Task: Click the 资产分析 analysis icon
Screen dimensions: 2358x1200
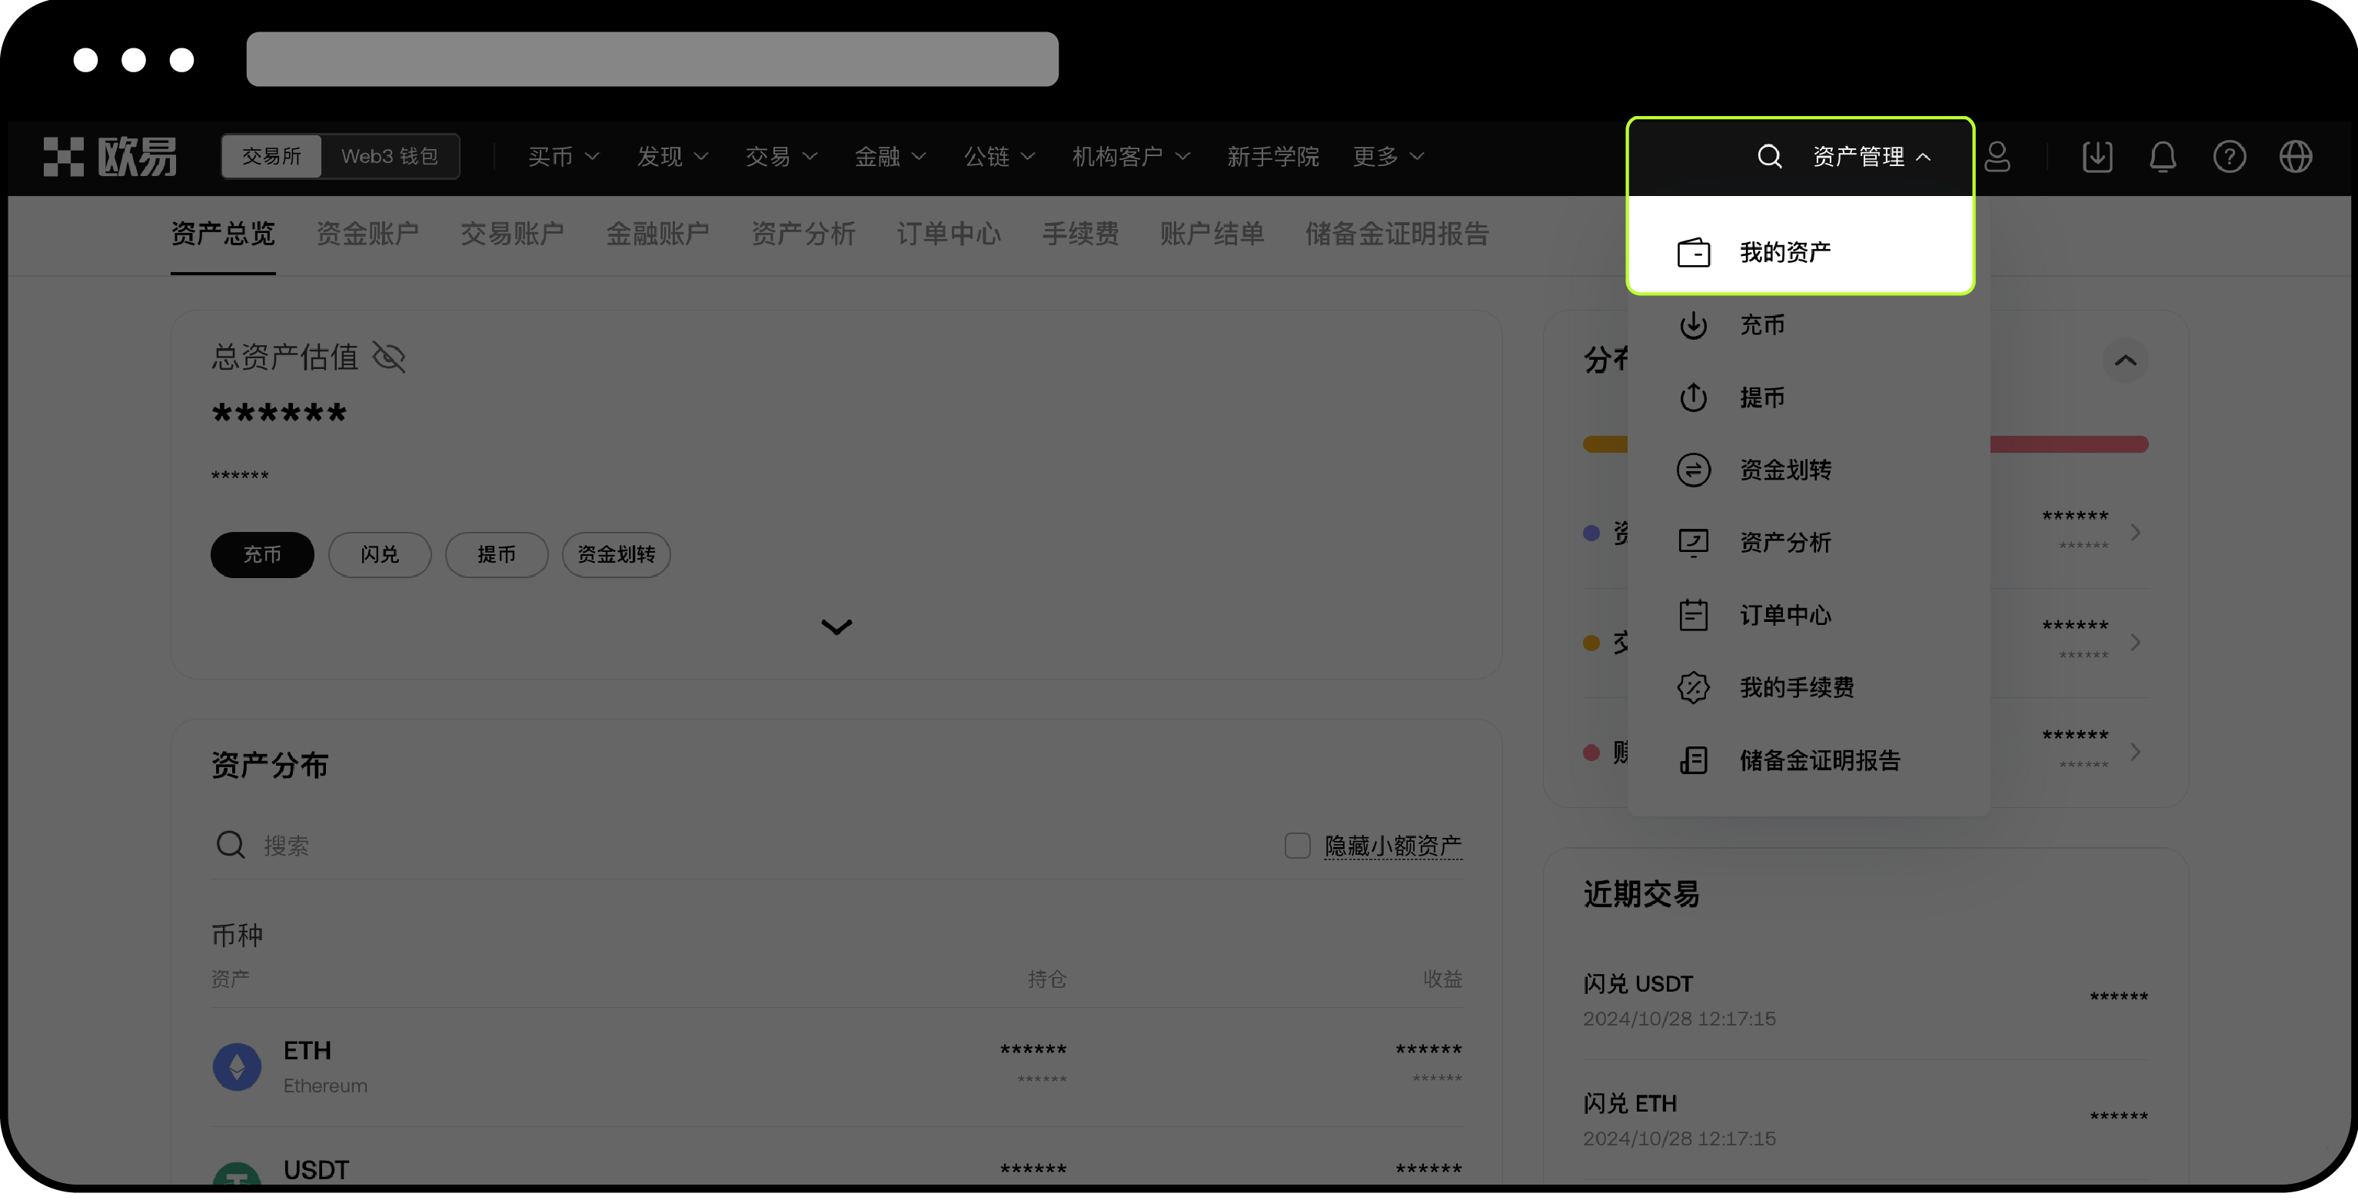Action: 1692,542
